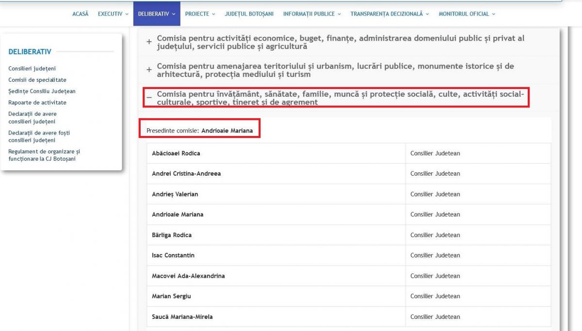Expand the TRANSPARENȚA DECIZIONALĂ menu
The width and height of the screenshot is (582, 331).
389,14
